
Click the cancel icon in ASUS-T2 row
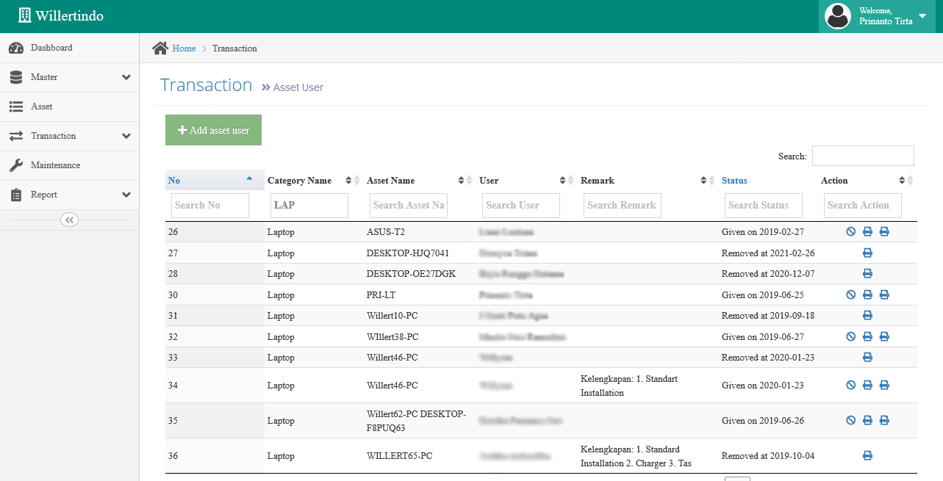point(850,232)
